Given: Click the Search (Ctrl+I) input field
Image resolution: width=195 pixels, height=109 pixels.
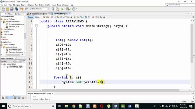Looking at the screenshot, I should coord(182,5).
